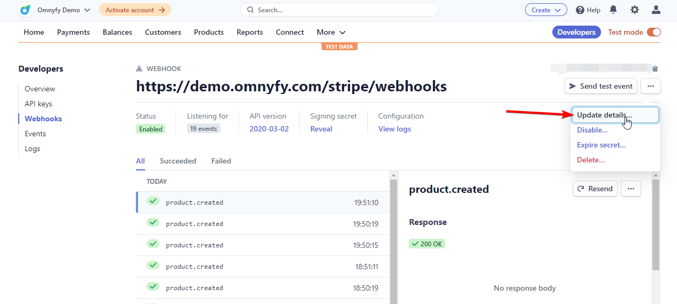Click the 2020-03-02 API version link
The height and width of the screenshot is (304, 677).
point(269,129)
